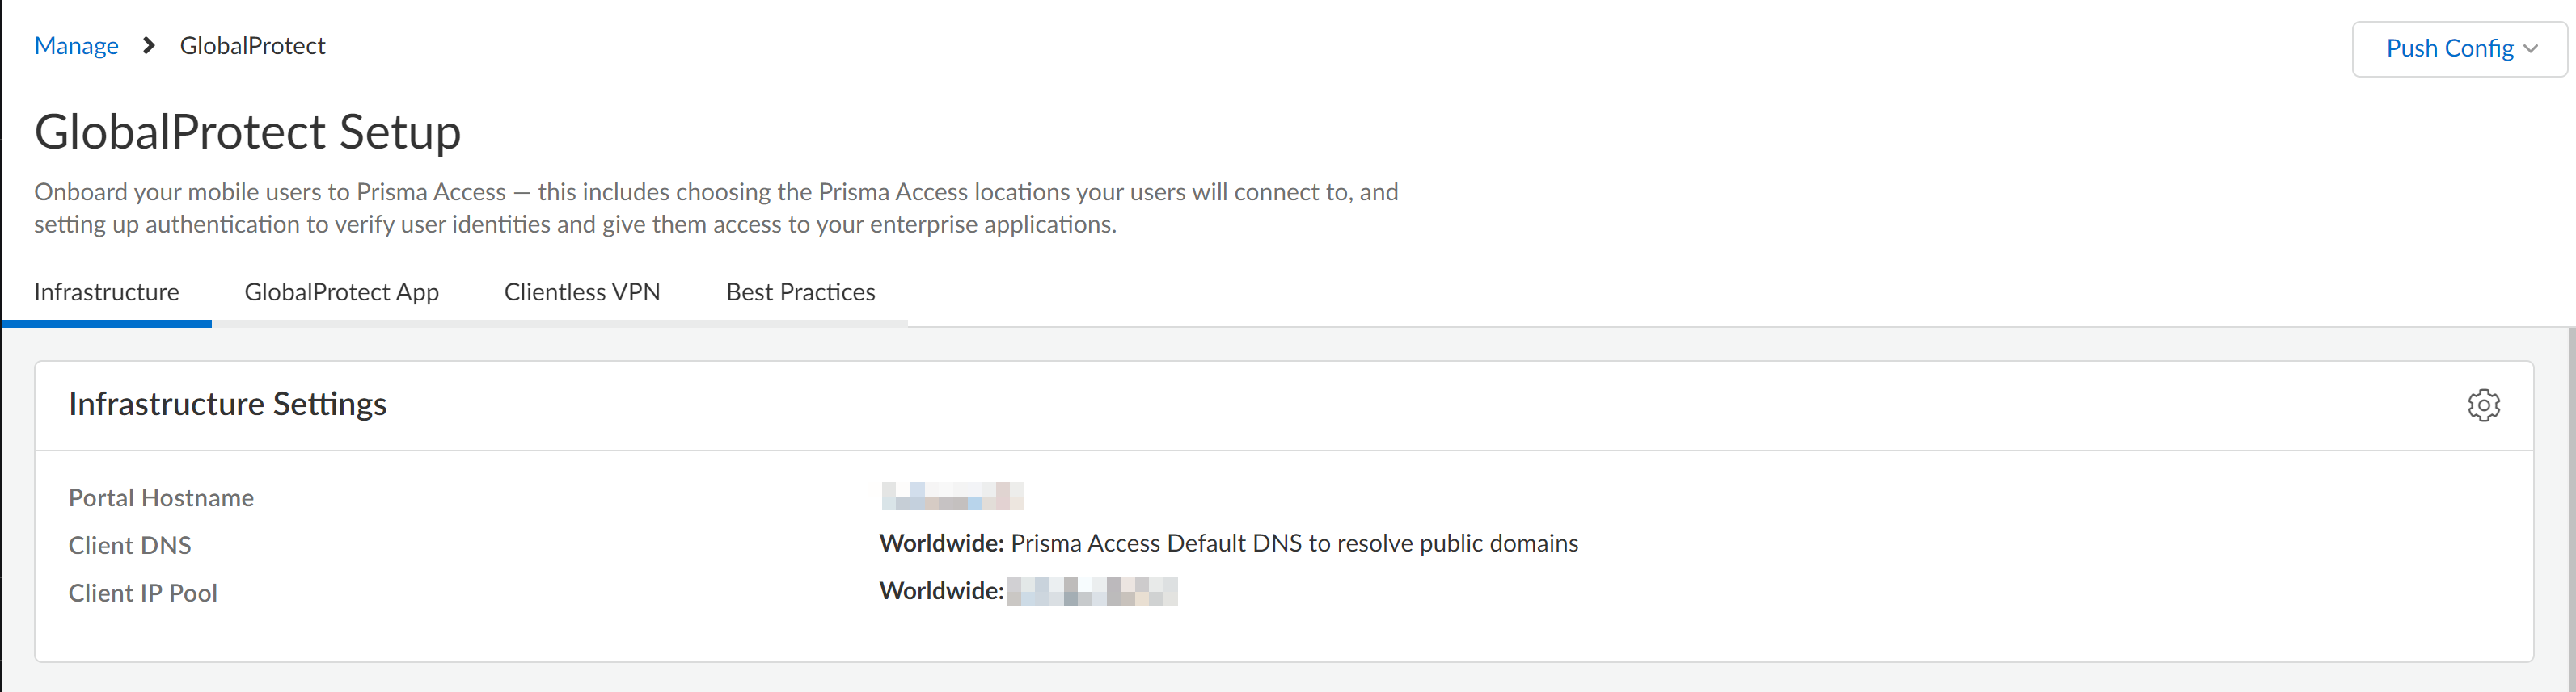Open the Infrastructure Settings gear icon
This screenshot has width=2576, height=692.
pos(2483,405)
